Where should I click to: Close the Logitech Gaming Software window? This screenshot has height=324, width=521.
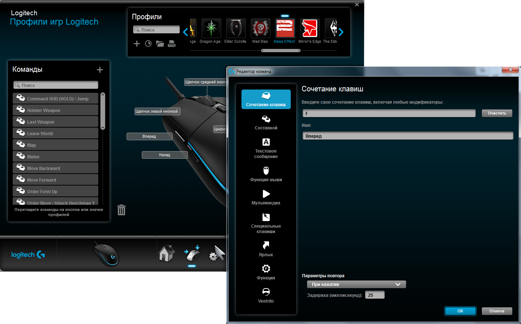click(x=357, y=5)
